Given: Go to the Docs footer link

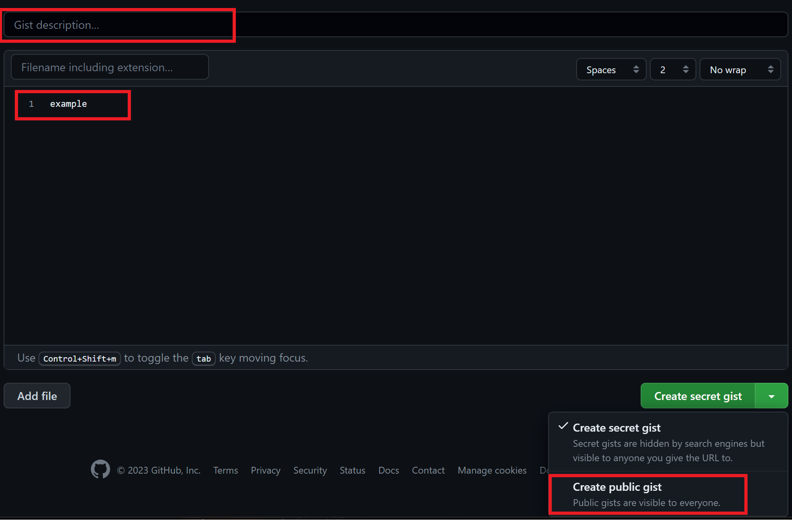Looking at the screenshot, I should (x=388, y=470).
